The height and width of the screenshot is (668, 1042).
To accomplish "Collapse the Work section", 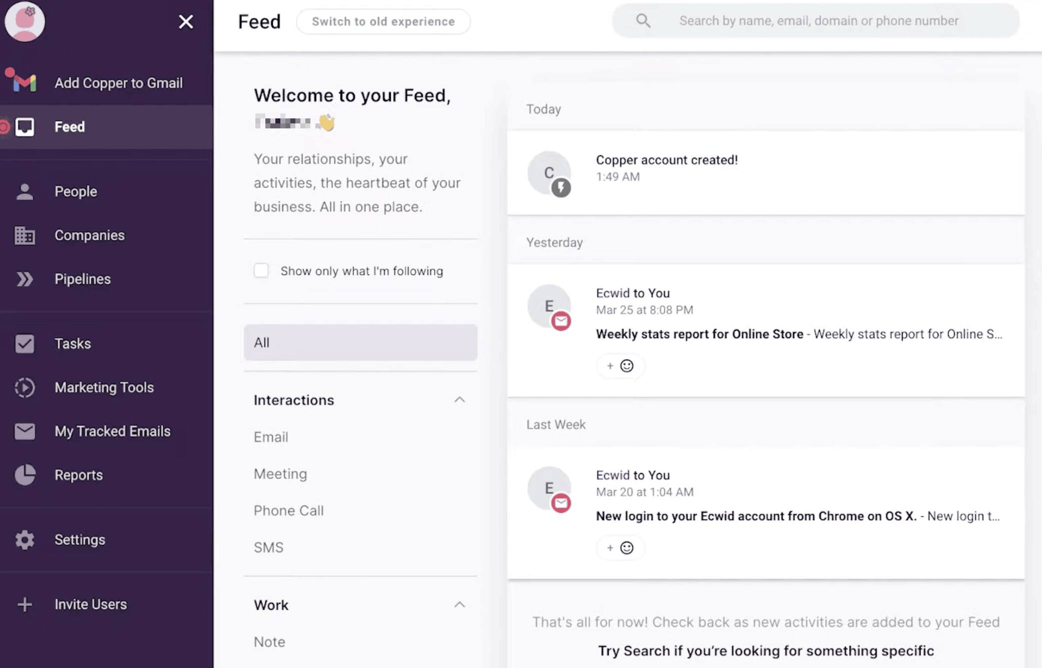I will (x=460, y=605).
